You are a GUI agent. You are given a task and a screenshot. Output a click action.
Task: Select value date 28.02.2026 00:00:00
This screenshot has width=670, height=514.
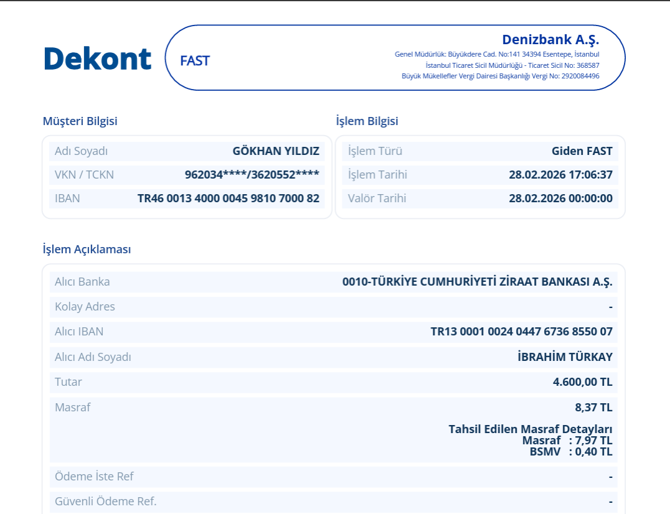560,199
